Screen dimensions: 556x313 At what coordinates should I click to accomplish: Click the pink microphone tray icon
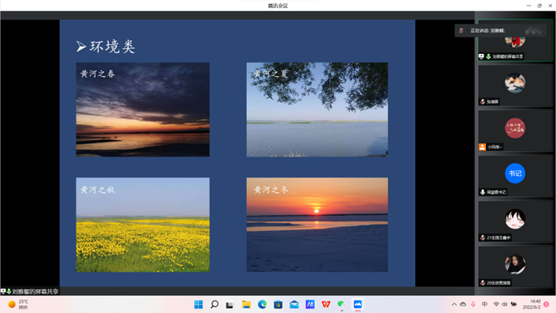click(473, 304)
